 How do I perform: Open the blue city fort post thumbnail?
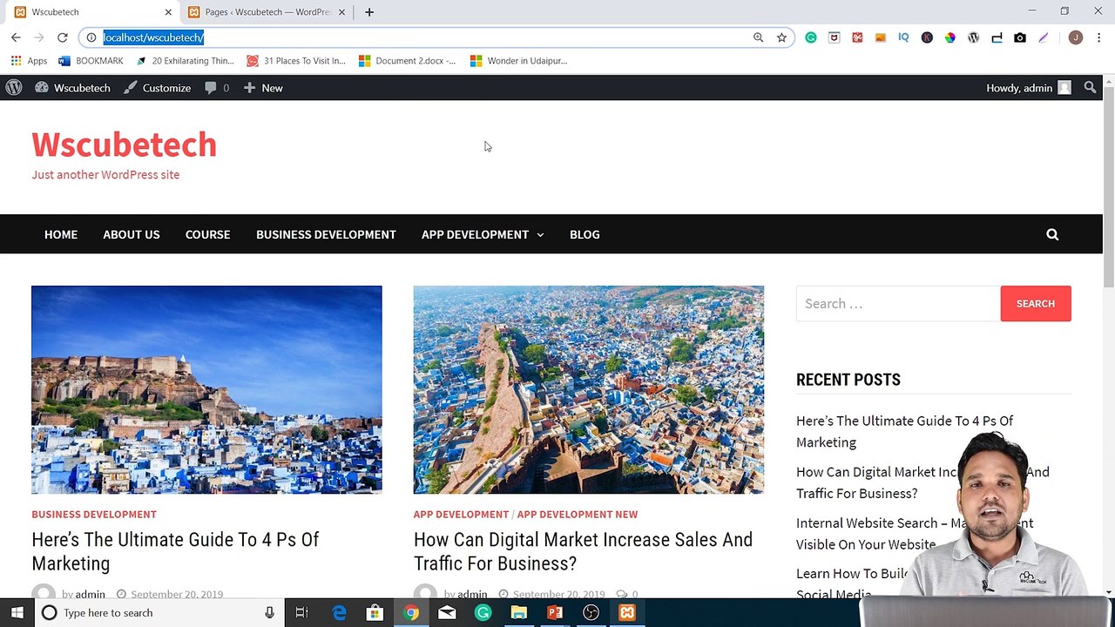click(x=206, y=389)
